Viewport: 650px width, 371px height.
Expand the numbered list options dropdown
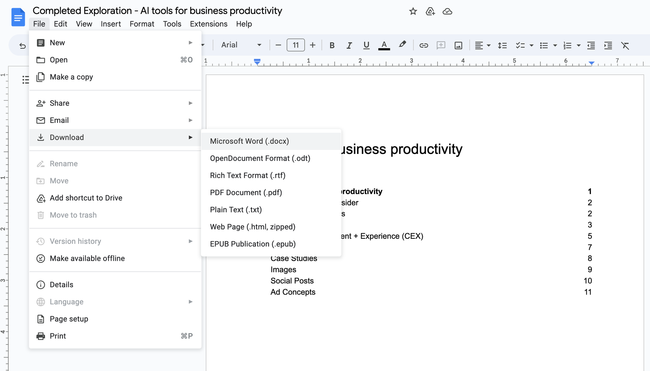pyautogui.click(x=579, y=45)
